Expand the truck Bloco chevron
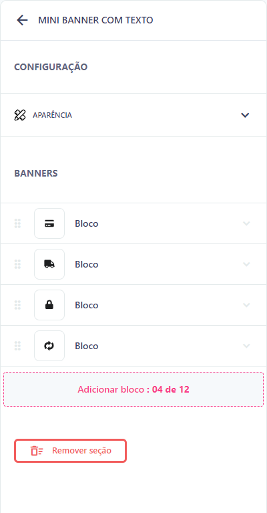This screenshot has width=267, height=513. point(246,264)
